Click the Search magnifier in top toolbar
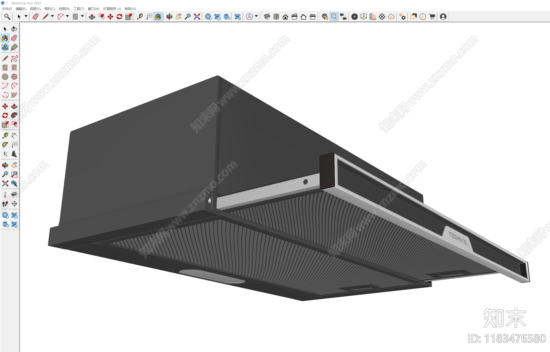 (7, 16)
